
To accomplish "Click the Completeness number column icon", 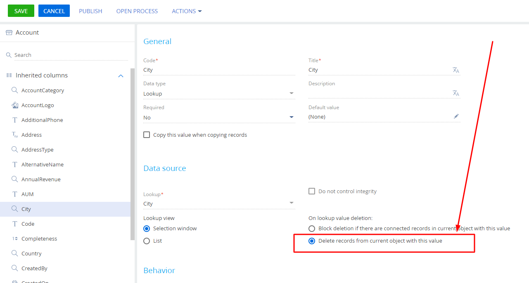I will 15,239.
